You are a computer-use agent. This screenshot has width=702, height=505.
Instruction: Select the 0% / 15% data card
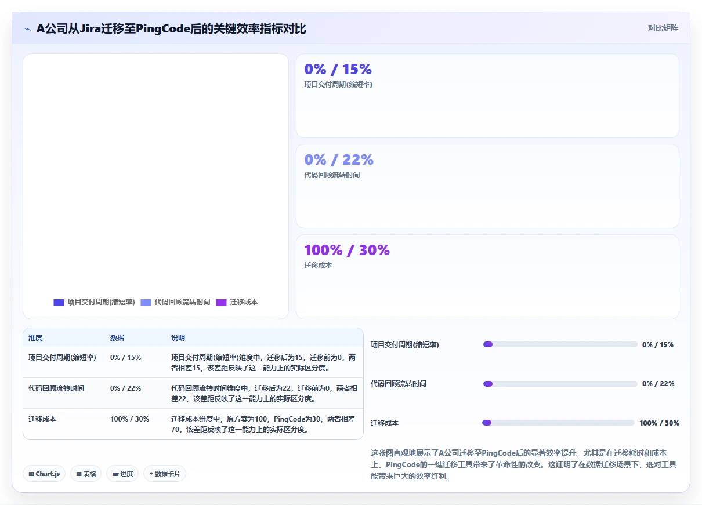[487, 96]
